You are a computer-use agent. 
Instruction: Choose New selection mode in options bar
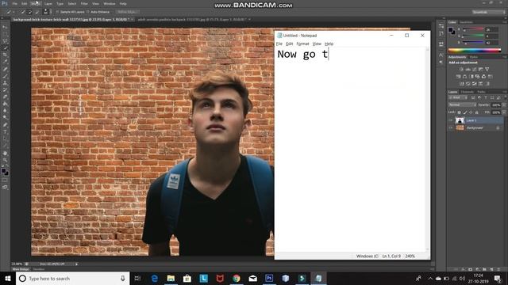(x=23, y=12)
